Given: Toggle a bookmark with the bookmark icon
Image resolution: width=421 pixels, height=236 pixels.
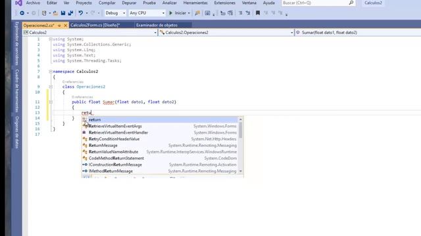Looking at the screenshot, I should (258, 13).
